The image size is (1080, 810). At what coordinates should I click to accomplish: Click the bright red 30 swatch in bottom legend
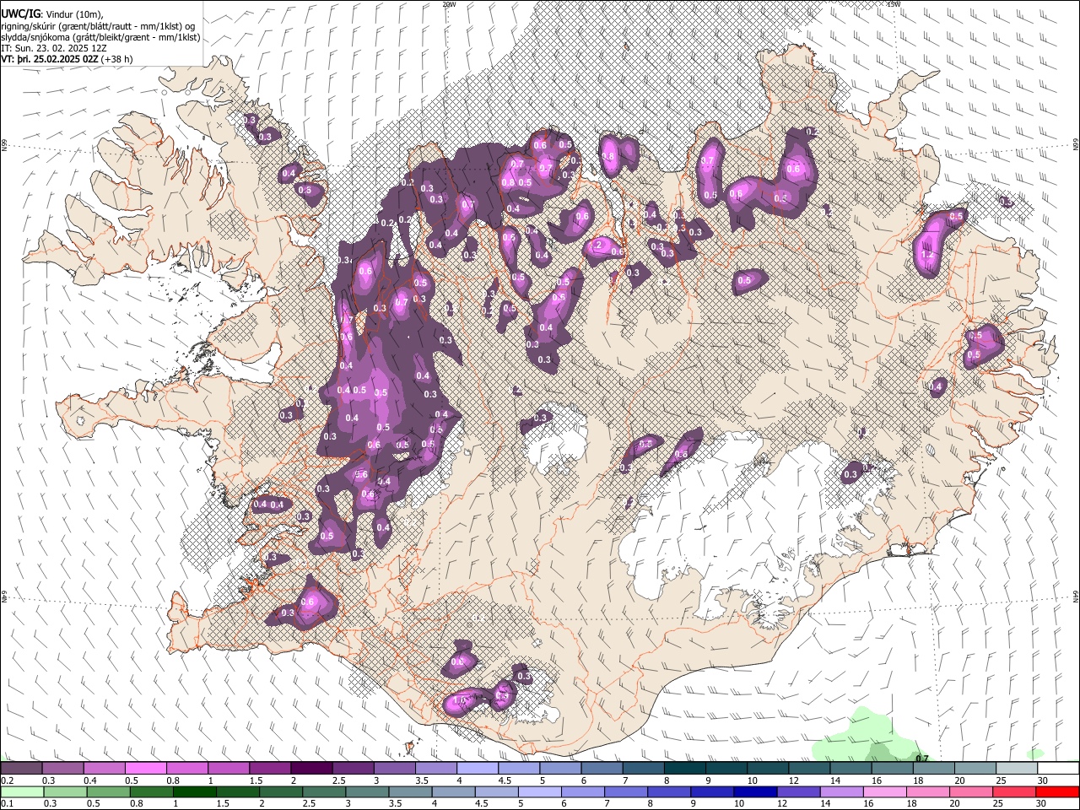point(1058,792)
